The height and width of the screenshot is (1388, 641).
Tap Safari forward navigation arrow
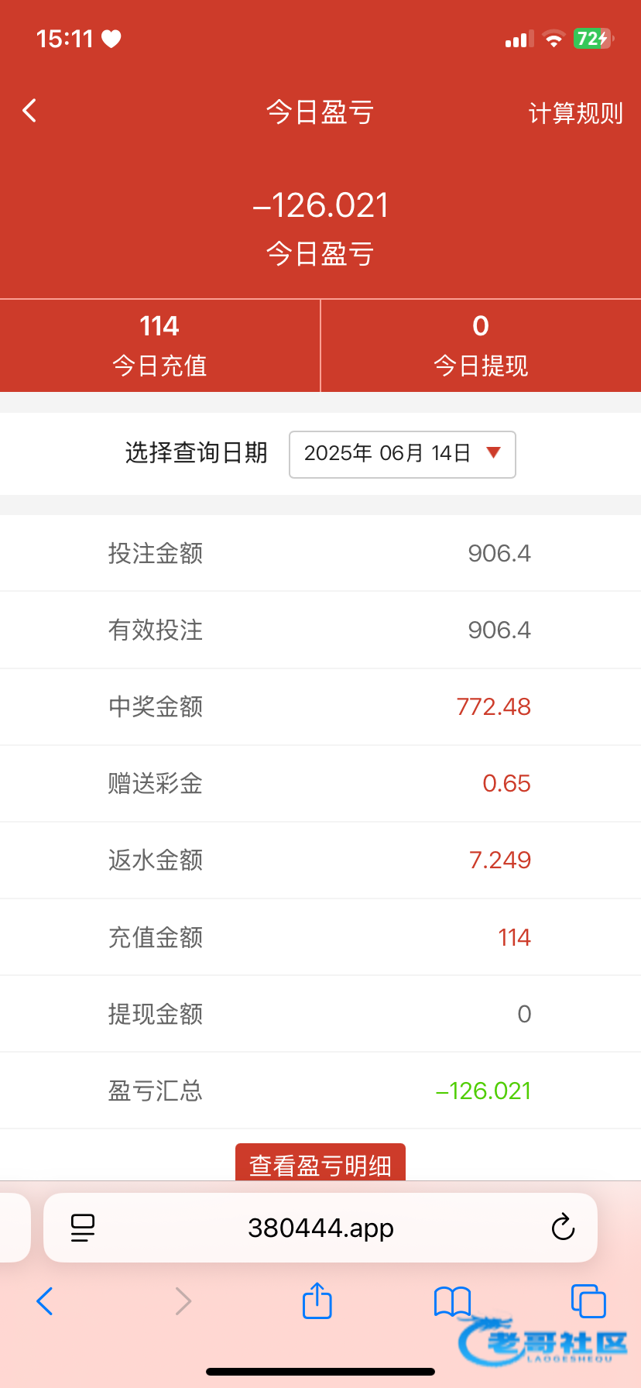(183, 1301)
